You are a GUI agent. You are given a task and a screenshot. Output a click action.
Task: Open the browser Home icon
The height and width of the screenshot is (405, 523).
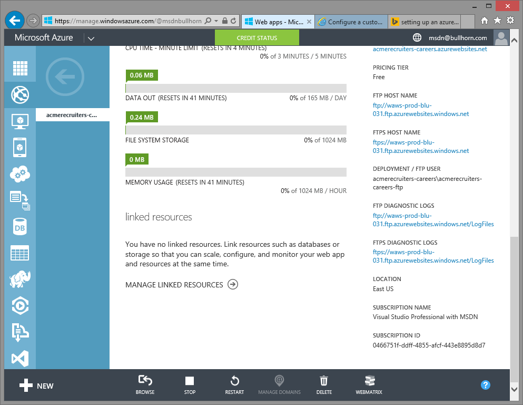coord(485,21)
